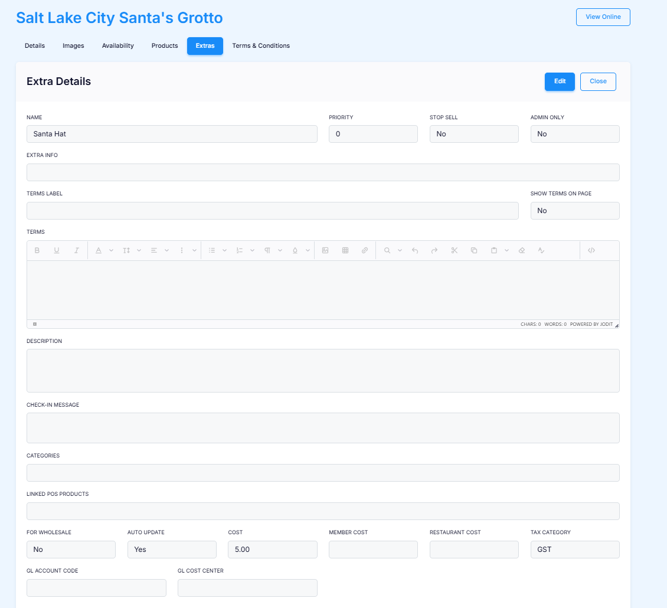
Task: Clear formatting with the eraser icon
Action: coord(522,251)
